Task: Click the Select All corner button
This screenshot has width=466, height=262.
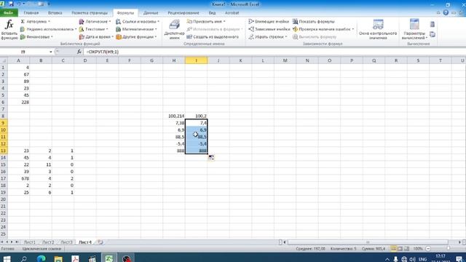Action: tap(4, 60)
